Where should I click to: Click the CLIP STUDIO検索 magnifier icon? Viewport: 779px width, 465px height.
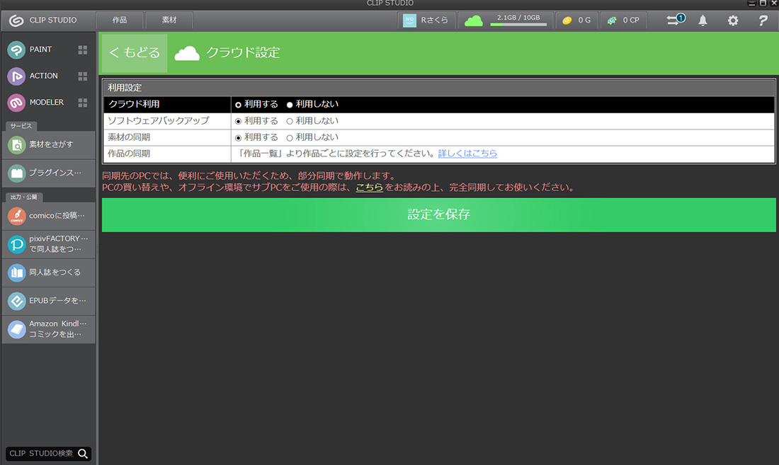pos(83,454)
